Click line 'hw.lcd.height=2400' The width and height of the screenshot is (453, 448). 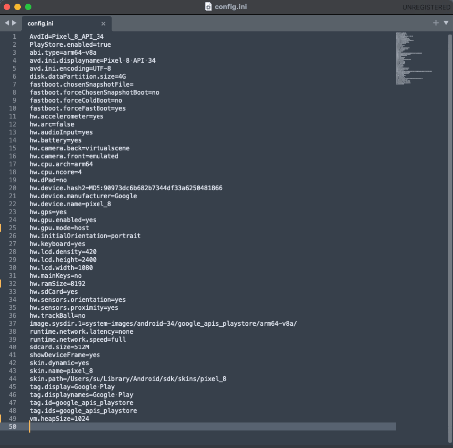(63, 260)
